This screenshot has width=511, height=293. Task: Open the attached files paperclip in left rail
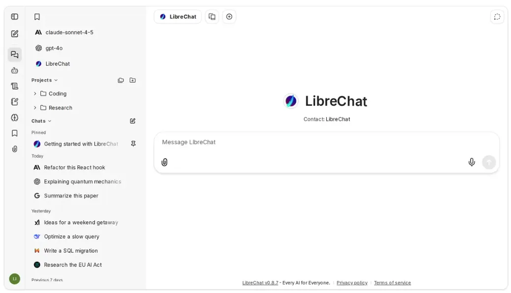[15, 149]
